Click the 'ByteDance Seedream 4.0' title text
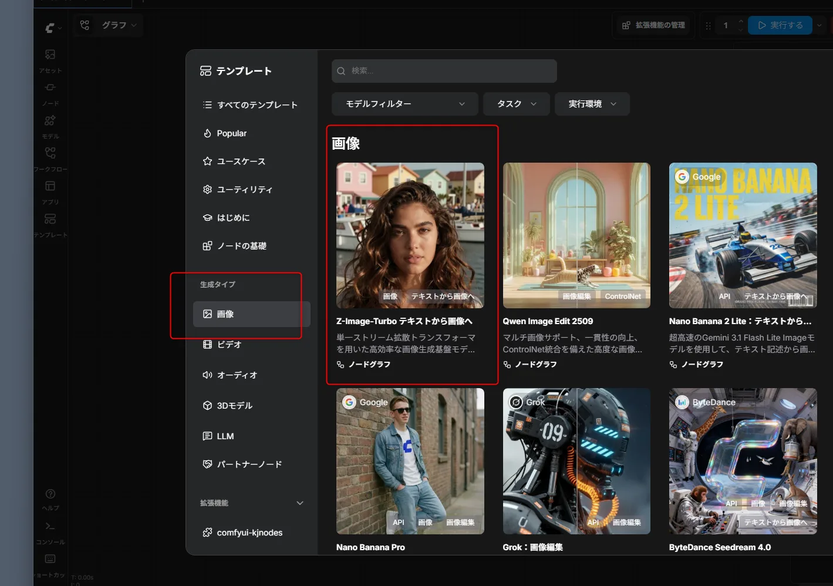This screenshot has width=833, height=586. coord(720,547)
